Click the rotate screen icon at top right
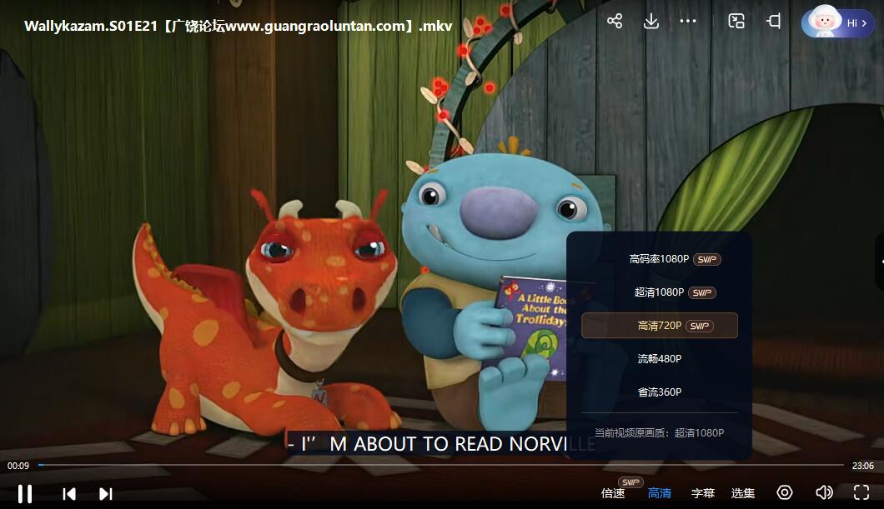 click(x=774, y=22)
